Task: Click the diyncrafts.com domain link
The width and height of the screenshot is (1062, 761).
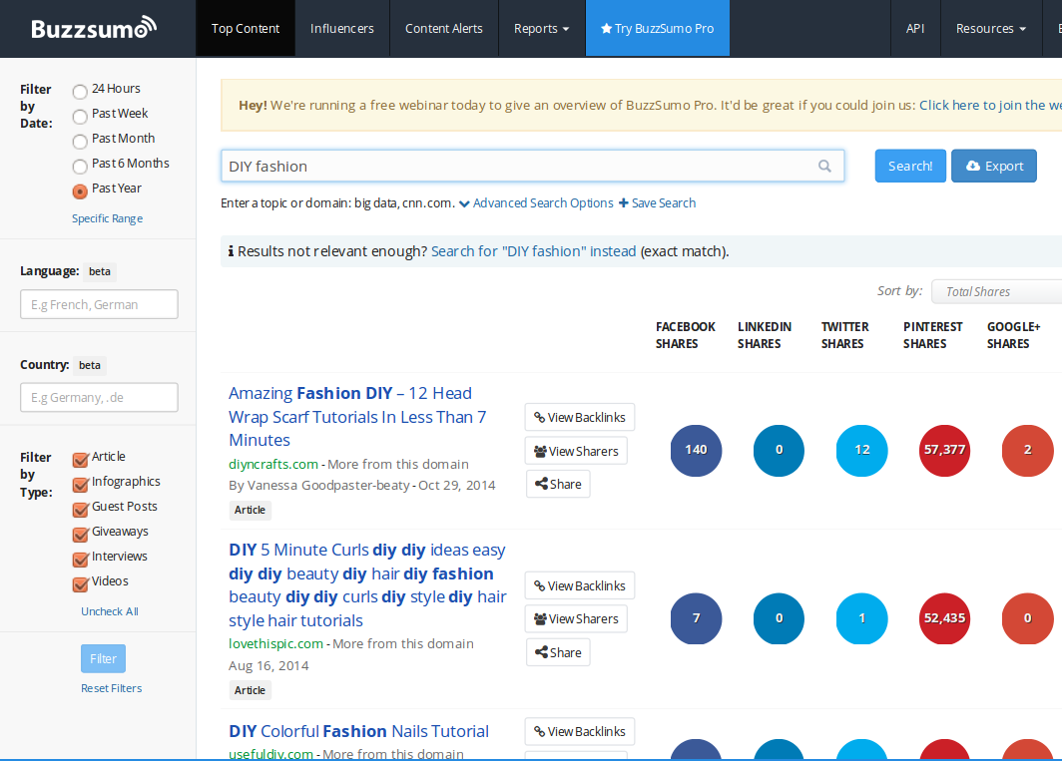Action: point(273,465)
